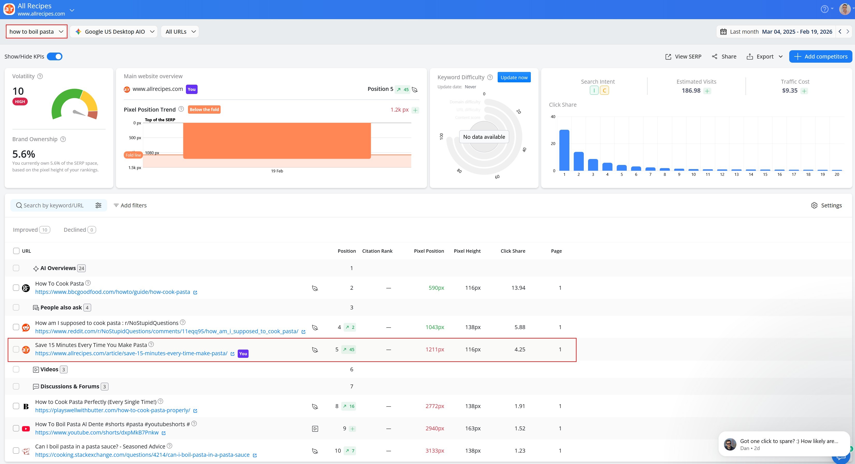This screenshot has height=464, width=855.
Task: Click the leaf icon in bbcgoodfood row
Action: (x=315, y=288)
